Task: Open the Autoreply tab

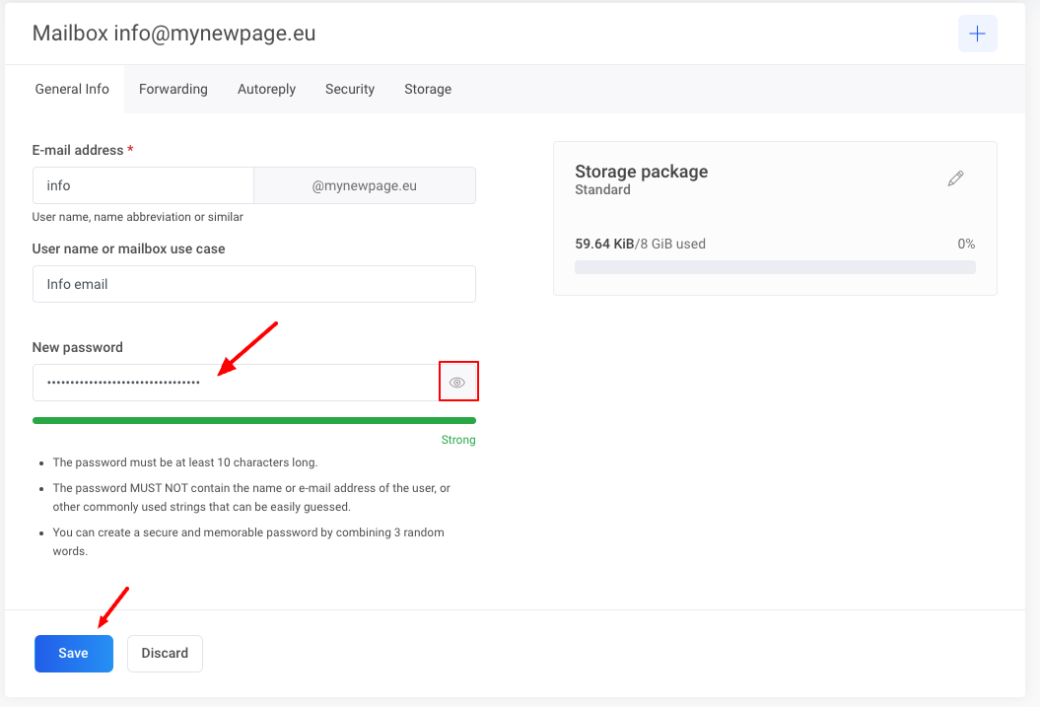Action: click(x=266, y=89)
